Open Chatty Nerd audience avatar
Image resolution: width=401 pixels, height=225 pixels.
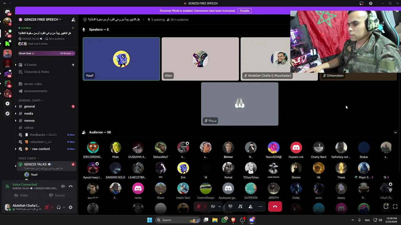pos(319,147)
